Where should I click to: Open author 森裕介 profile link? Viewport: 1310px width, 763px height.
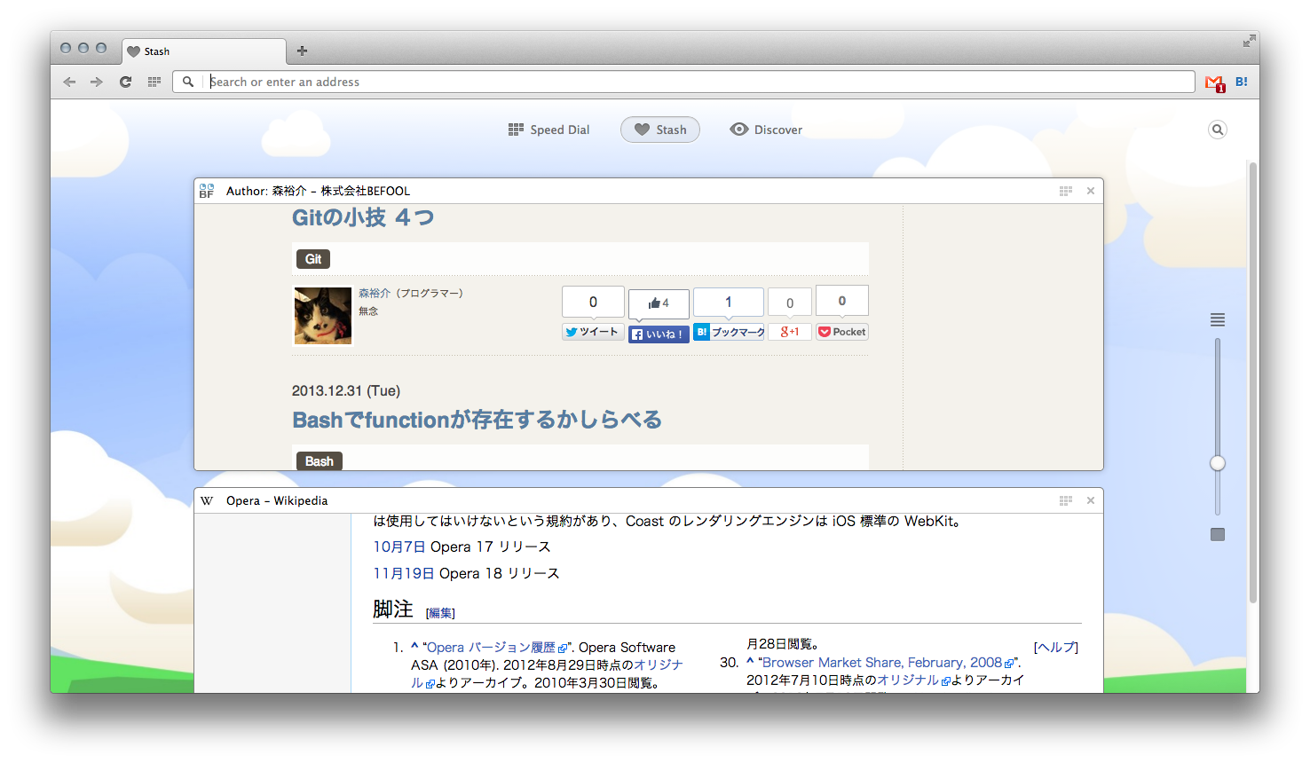click(x=375, y=293)
